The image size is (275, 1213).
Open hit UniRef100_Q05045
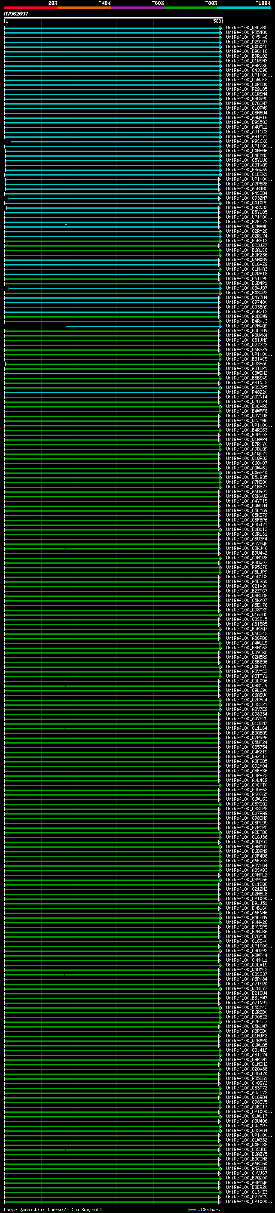[x=247, y=46]
